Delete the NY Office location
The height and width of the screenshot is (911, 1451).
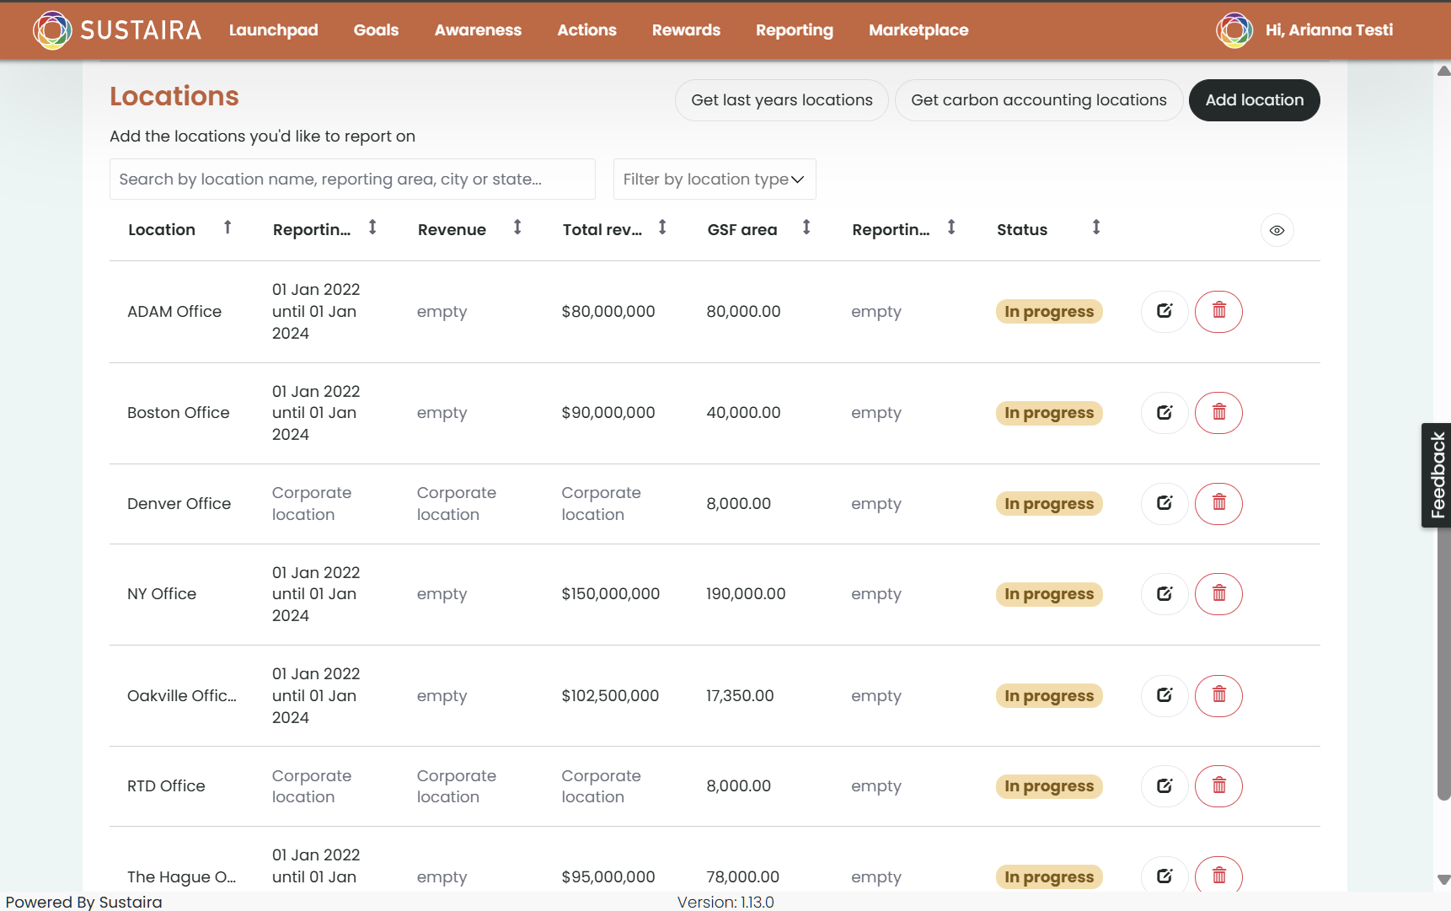coord(1218,594)
